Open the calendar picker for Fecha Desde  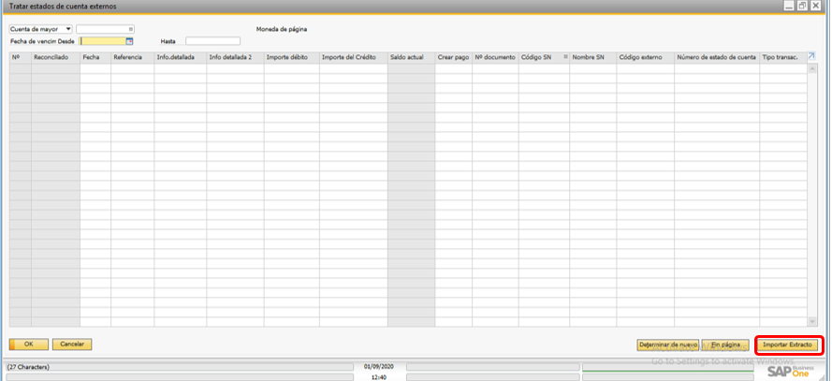[129, 41]
